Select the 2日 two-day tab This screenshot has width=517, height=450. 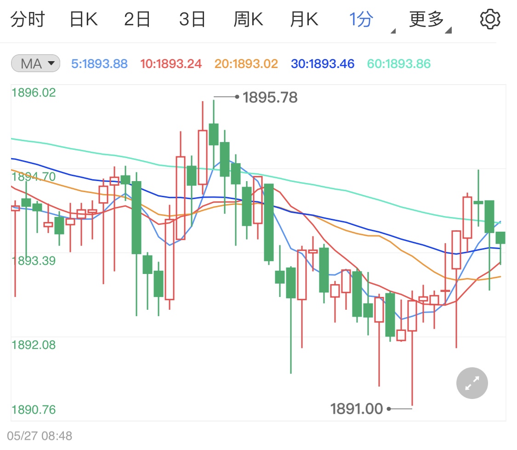(137, 19)
